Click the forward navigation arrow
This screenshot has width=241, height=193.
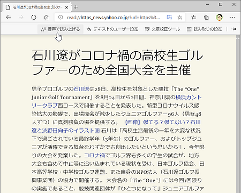point(21,17)
